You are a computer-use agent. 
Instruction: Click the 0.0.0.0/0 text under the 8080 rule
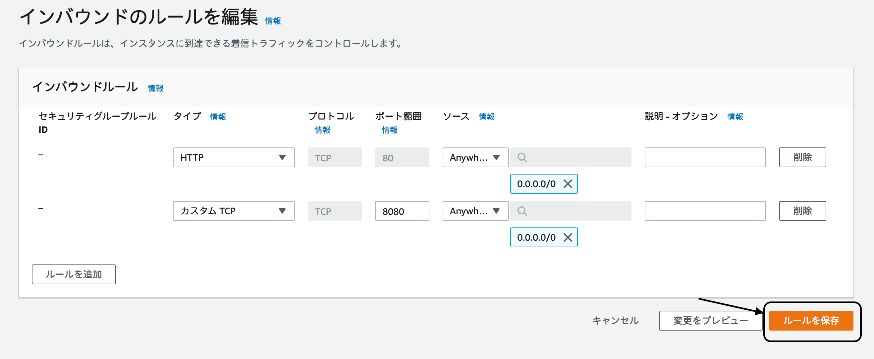(536, 237)
